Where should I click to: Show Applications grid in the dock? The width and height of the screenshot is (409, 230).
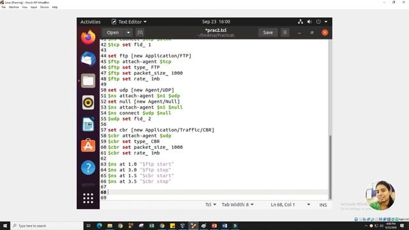pyautogui.click(x=88, y=198)
